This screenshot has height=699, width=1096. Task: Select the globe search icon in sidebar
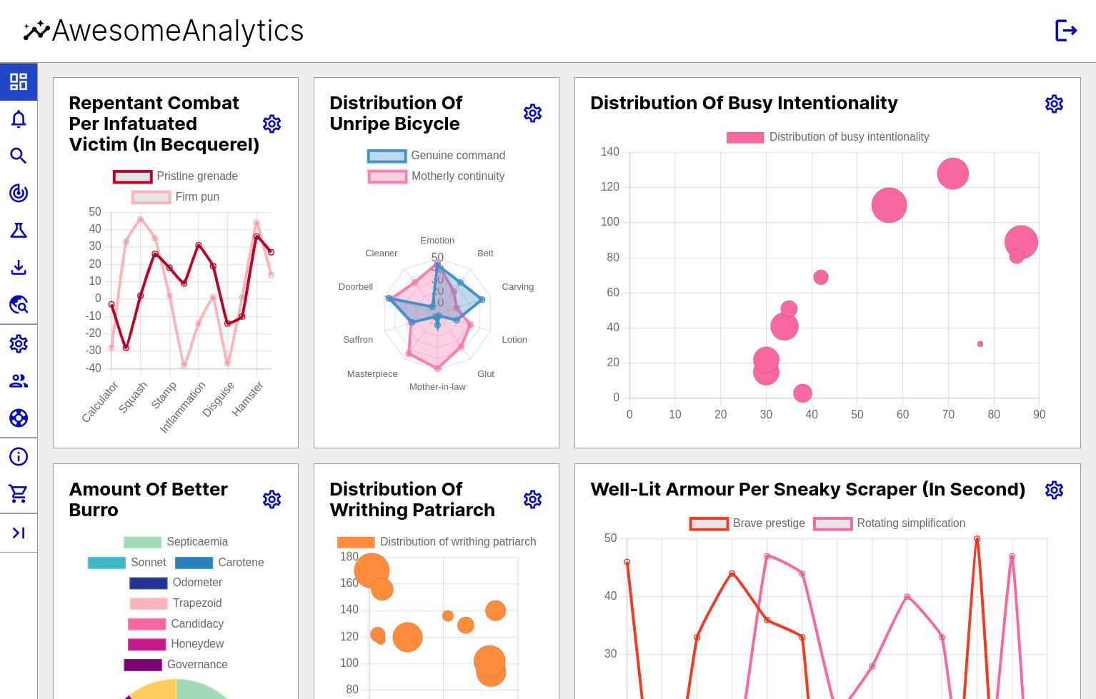[19, 305]
